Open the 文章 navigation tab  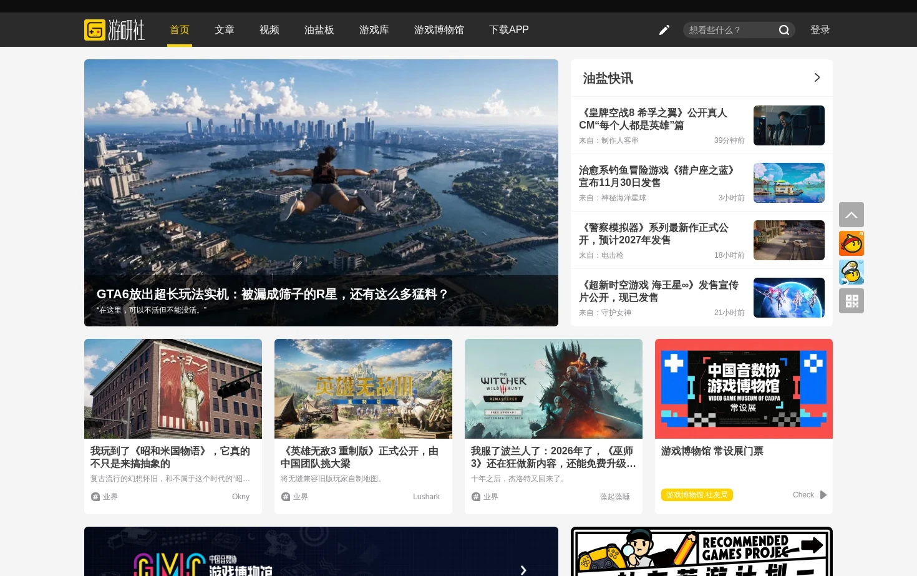coord(225,30)
